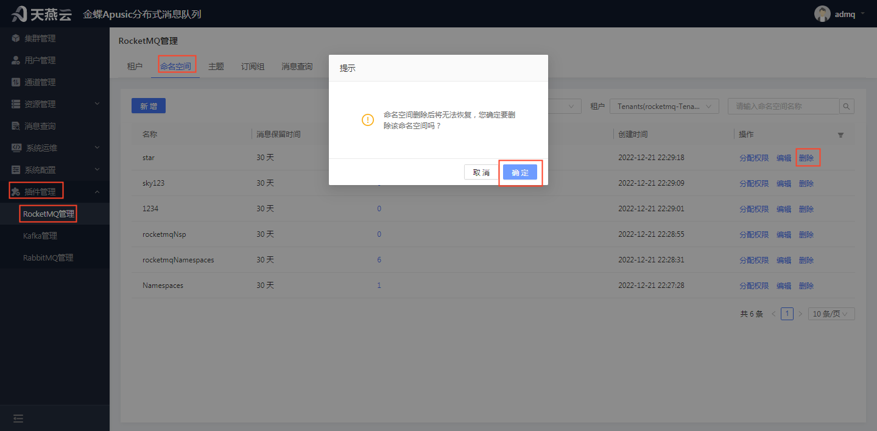Focus the 请输入命名空间名称 search field
The height and width of the screenshot is (431, 877).
(783, 107)
